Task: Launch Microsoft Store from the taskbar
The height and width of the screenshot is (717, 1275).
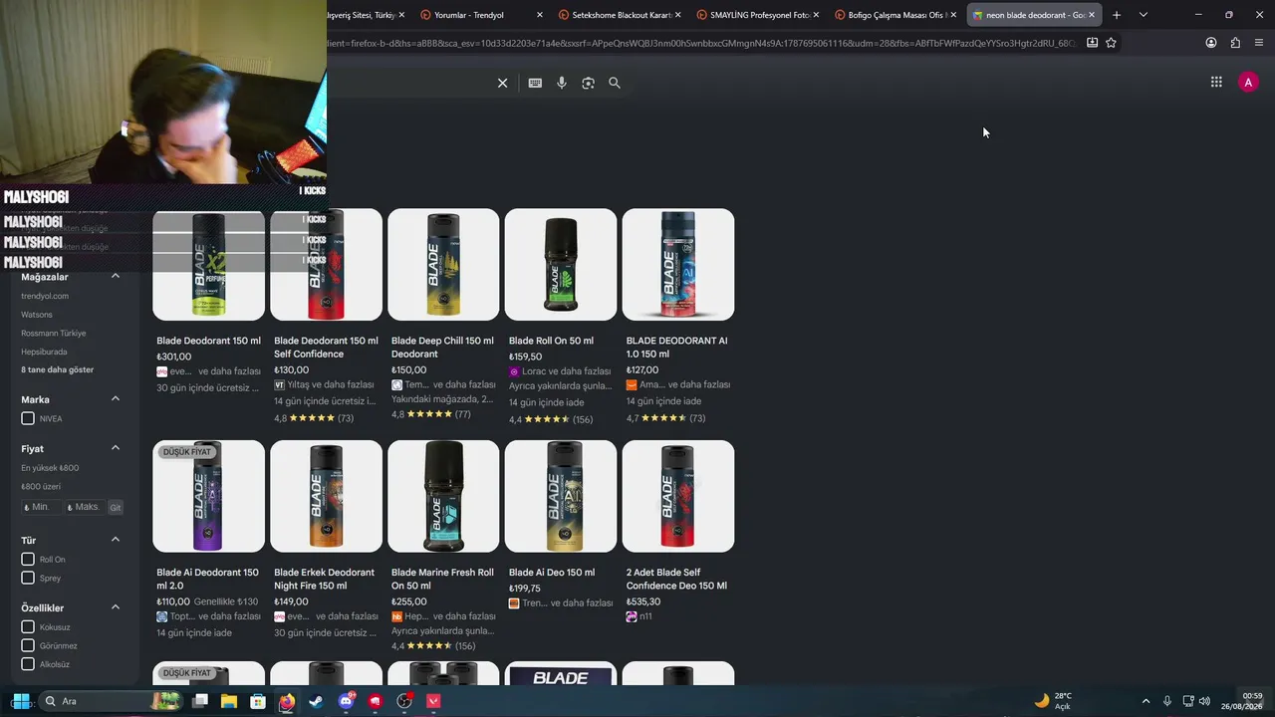Action: point(258,701)
